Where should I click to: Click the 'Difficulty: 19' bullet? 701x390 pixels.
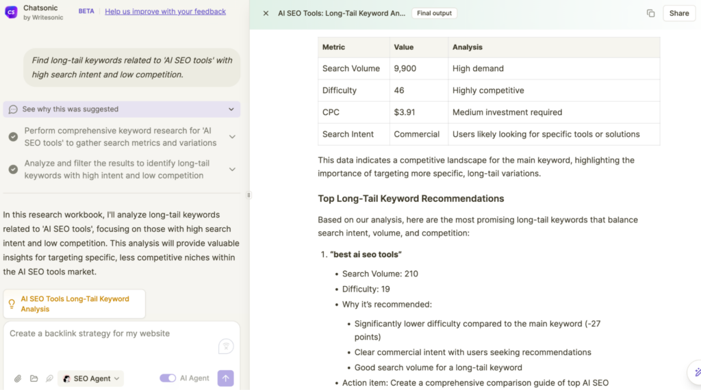366,289
